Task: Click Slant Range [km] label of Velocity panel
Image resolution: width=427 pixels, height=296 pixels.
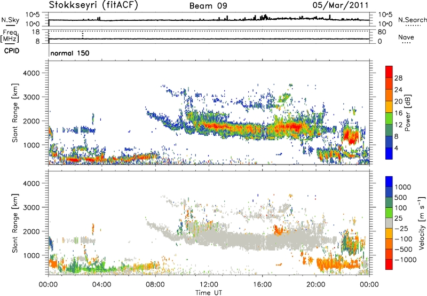Action: click(15, 223)
